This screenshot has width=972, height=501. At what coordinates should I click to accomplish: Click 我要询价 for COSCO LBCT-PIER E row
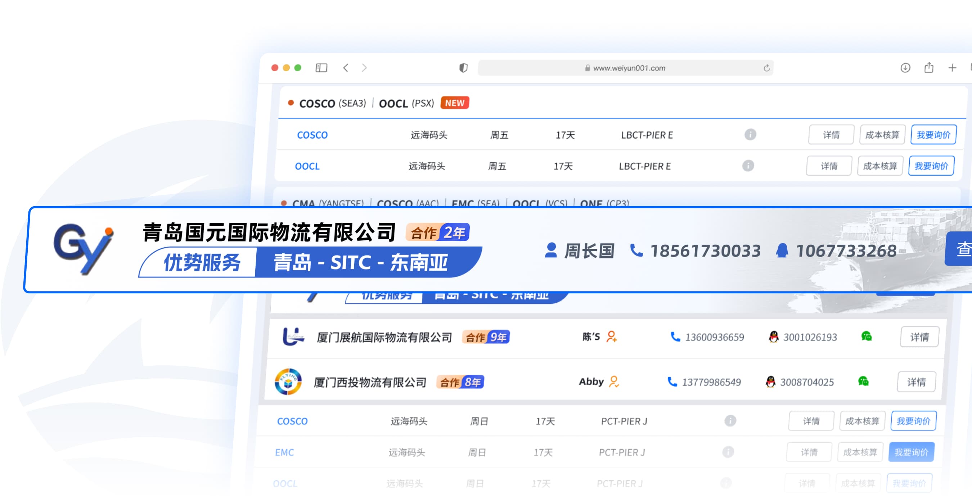coord(933,135)
